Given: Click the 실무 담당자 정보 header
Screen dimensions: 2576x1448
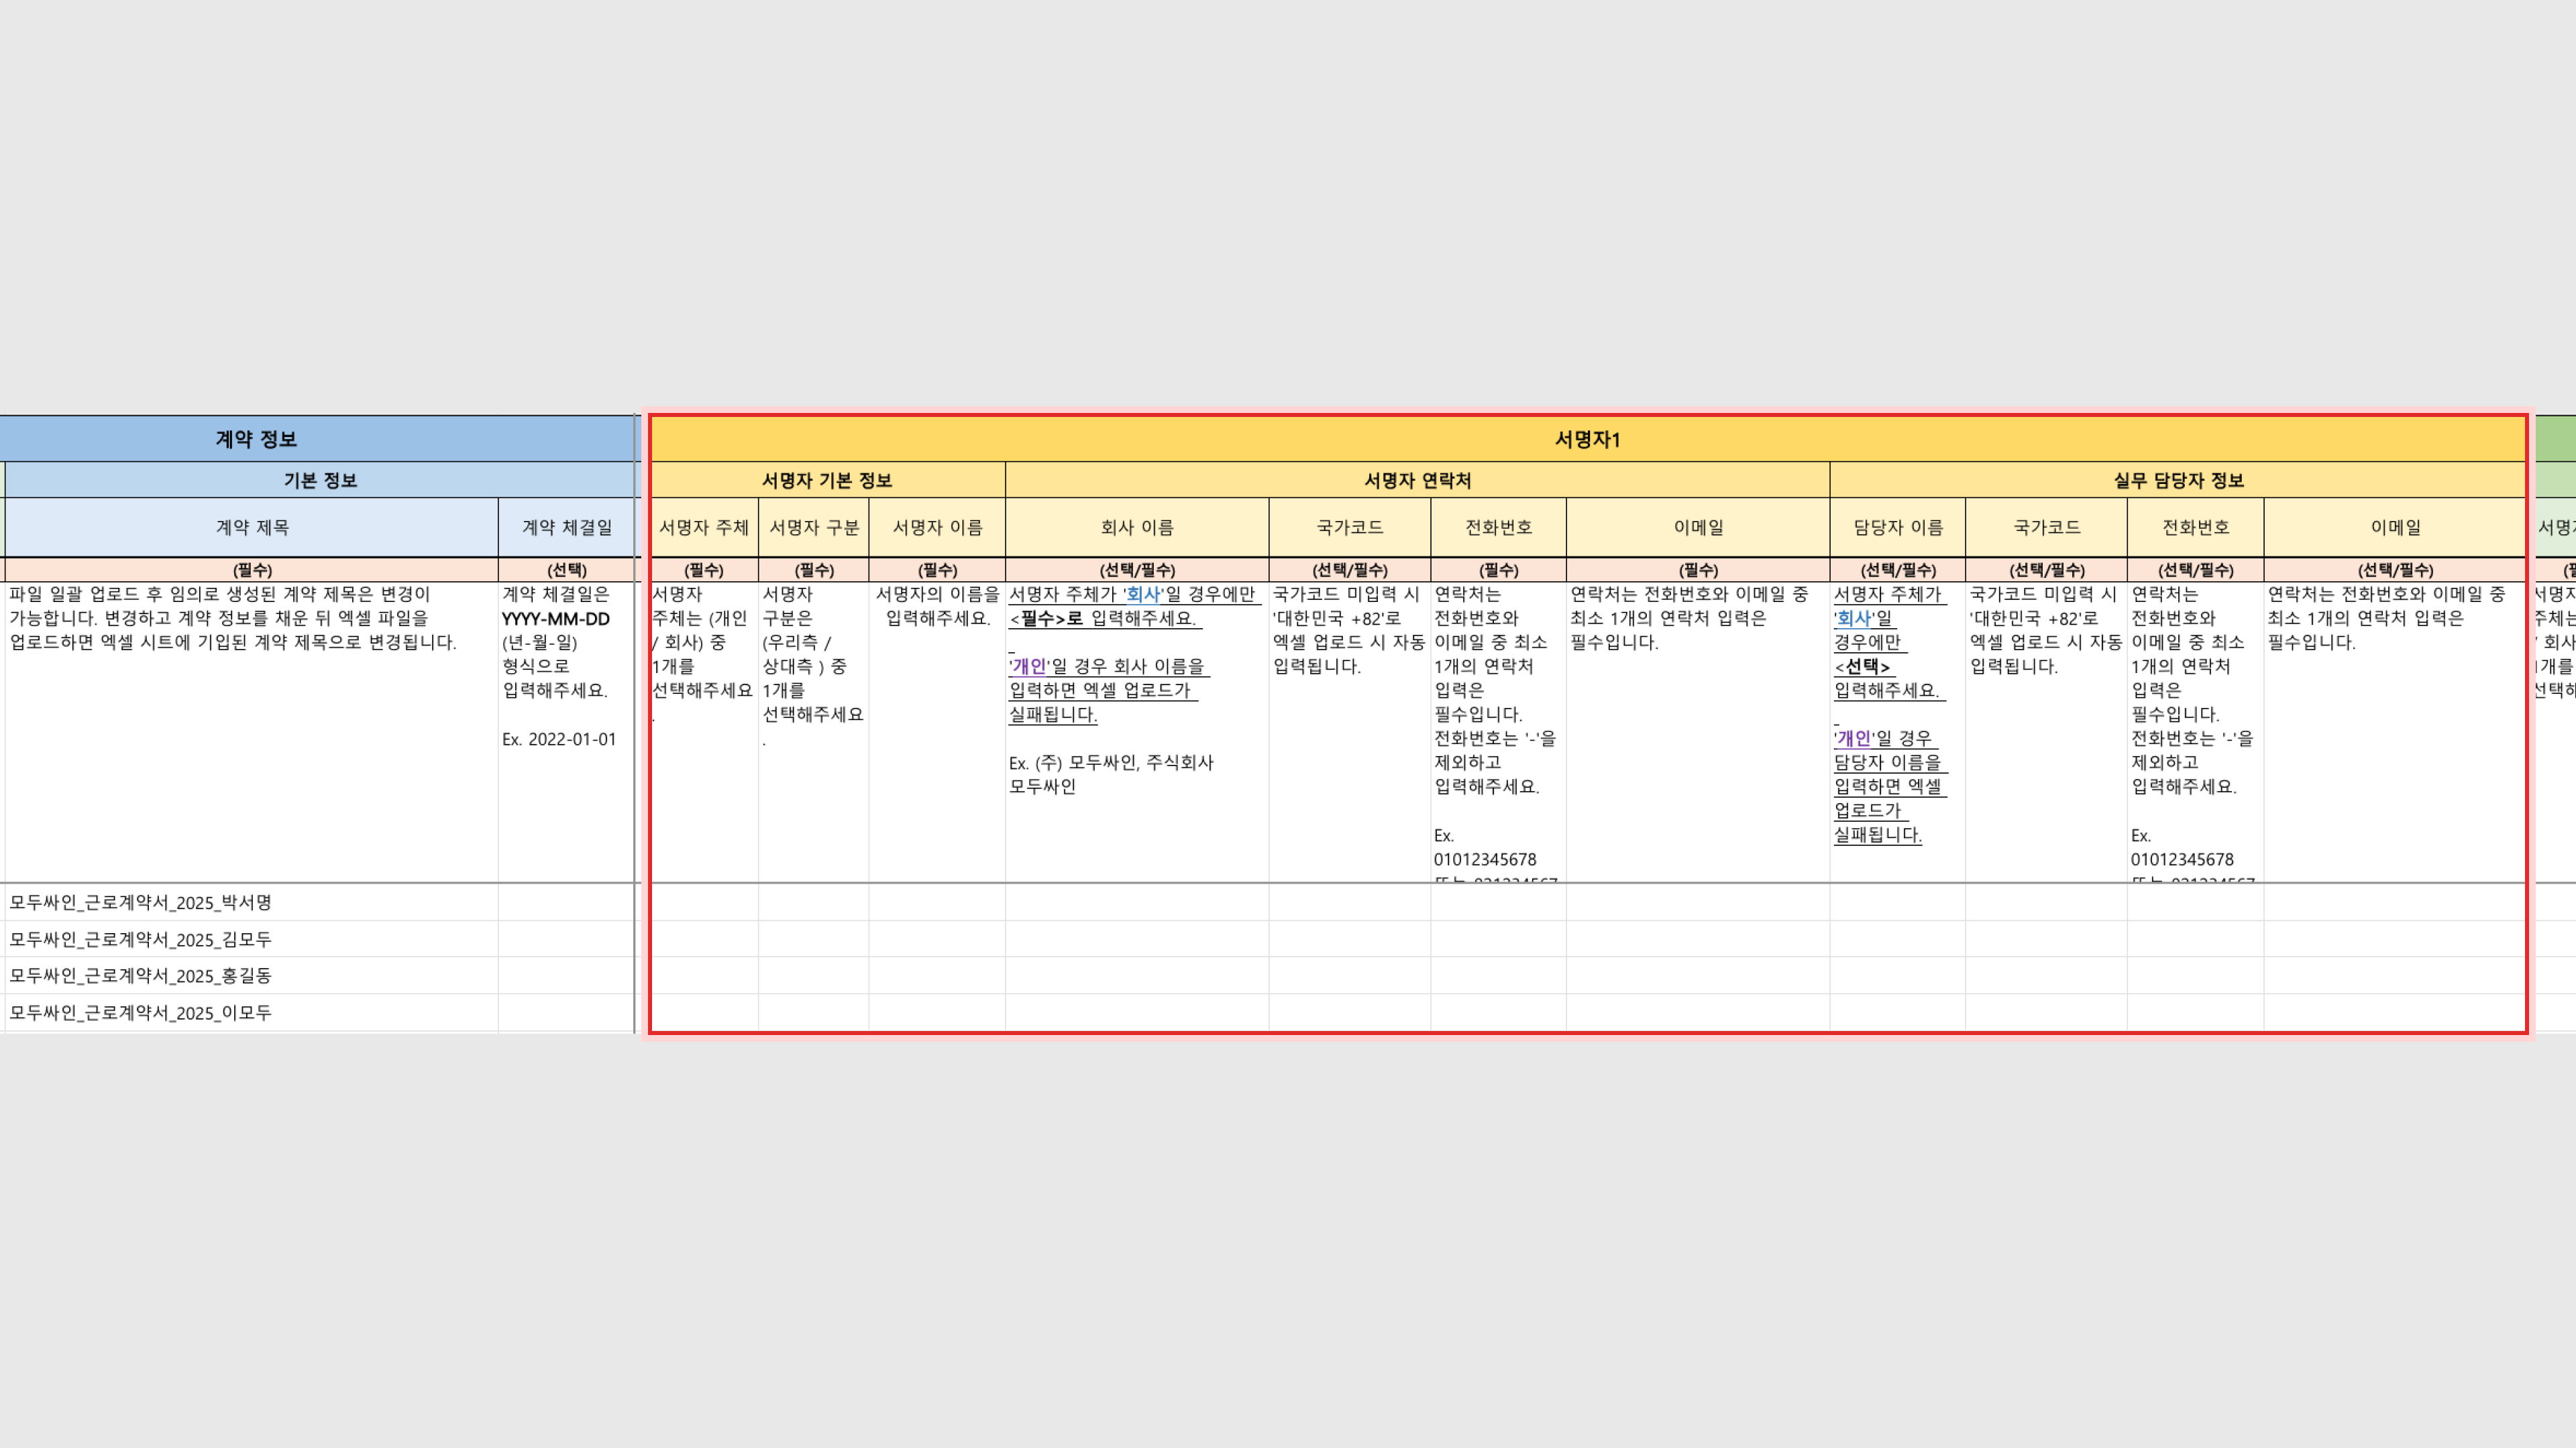Looking at the screenshot, I should point(2178,481).
